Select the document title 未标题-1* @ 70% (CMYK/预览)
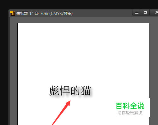The image size is (158, 125). (x=45, y=14)
